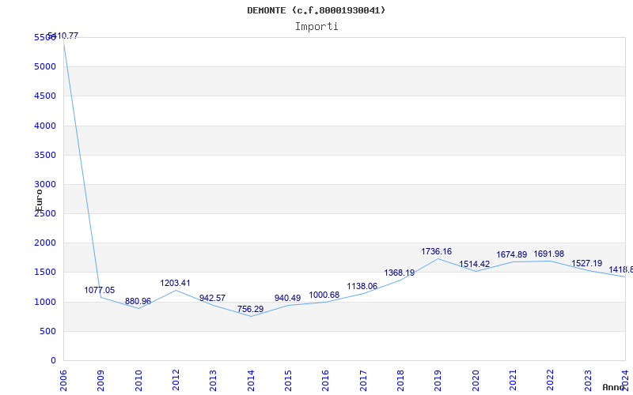
Task: Click the 2014 x-axis year label
Action: click(x=251, y=380)
